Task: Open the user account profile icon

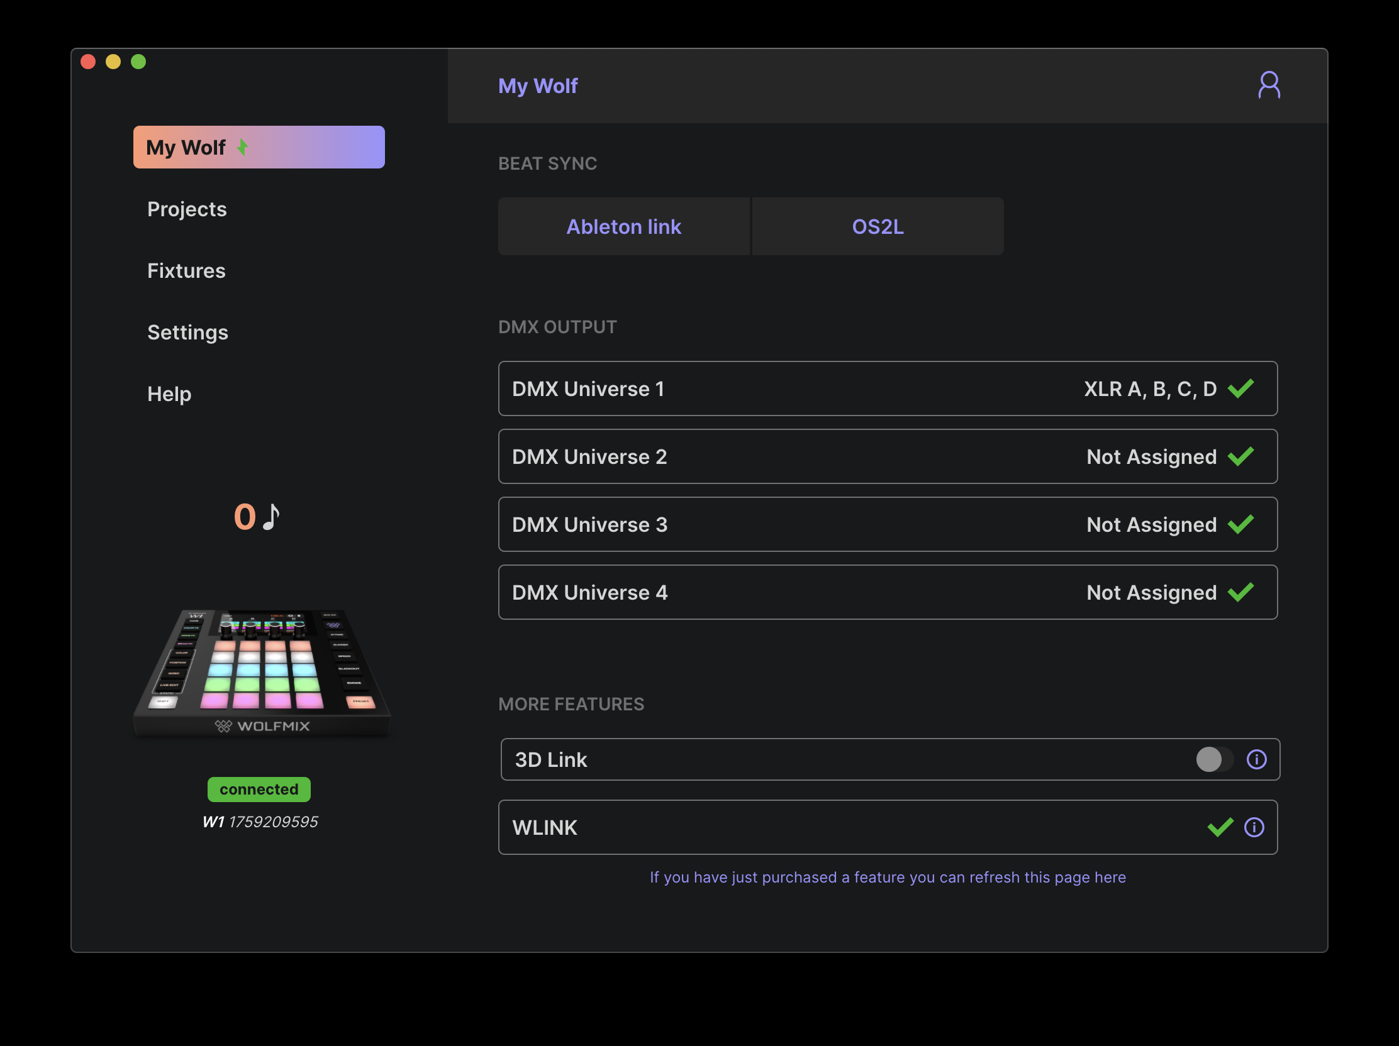Action: [x=1268, y=85]
